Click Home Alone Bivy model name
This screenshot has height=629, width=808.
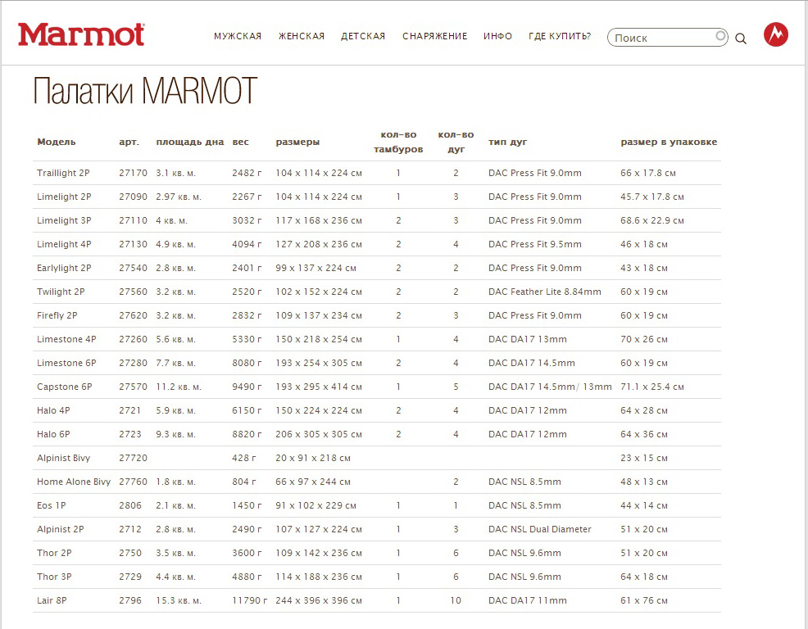click(x=74, y=482)
